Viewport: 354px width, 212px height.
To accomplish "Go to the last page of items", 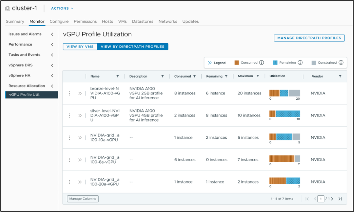I will coord(340,199).
